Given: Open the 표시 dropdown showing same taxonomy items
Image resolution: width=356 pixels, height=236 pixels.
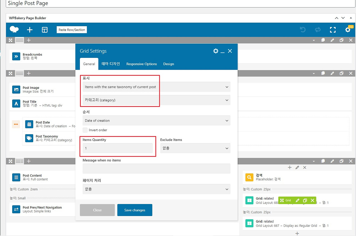Looking at the screenshot, I should (x=156, y=87).
